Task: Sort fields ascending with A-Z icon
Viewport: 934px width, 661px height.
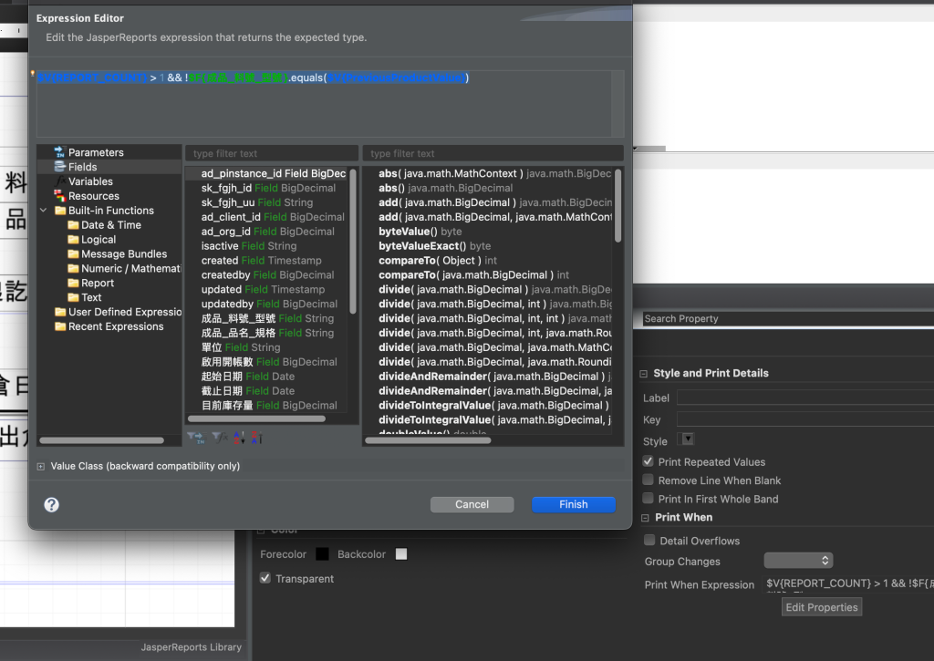Action: click(x=241, y=438)
